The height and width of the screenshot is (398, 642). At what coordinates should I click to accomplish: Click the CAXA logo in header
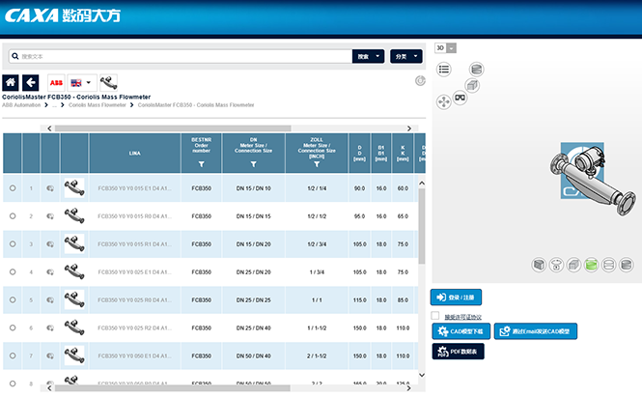click(63, 15)
